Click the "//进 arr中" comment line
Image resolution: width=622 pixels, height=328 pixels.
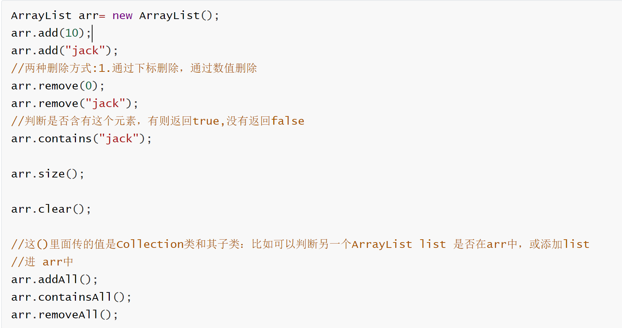pyautogui.click(x=42, y=262)
